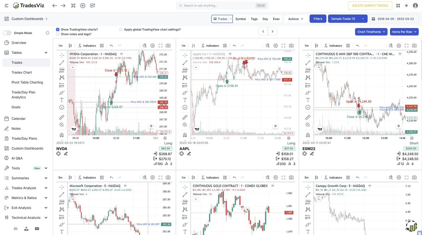Collapse gold contract chart legend arrow

(x=196, y=199)
